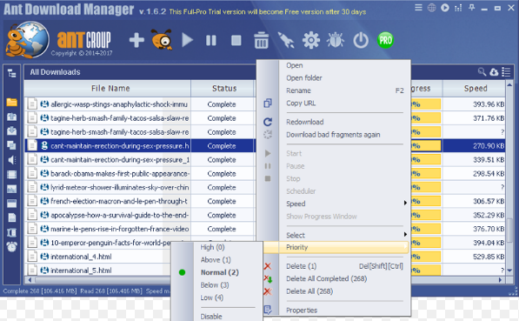519x321 pixels.
Task: Click the vertical scrollbar down arrow
Action: click(x=509, y=271)
